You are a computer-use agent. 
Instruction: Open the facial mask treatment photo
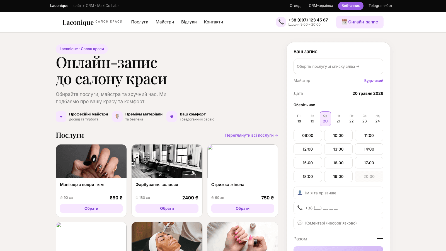[167, 236]
